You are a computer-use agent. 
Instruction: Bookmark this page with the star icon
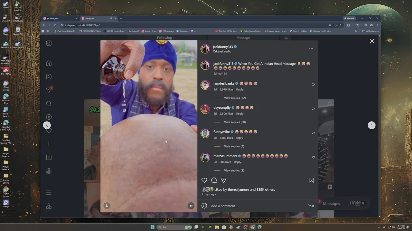(340, 25)
